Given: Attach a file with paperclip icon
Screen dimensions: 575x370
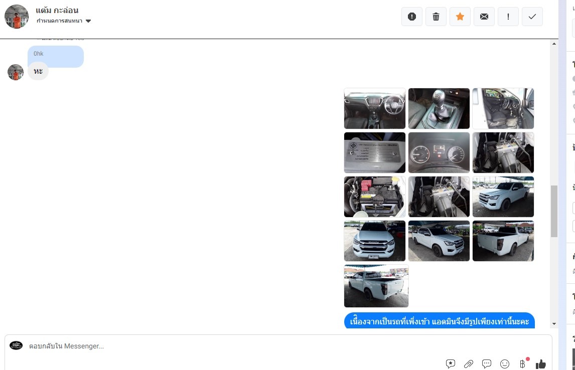Looking at the screenshot, I should (469, 364).
